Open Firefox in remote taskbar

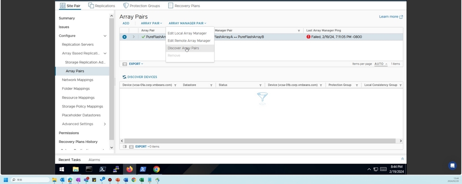(x=129, y=169)
